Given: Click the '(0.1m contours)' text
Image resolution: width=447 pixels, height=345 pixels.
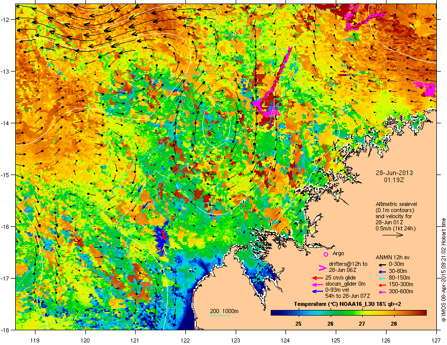Looking at the screenshot, I should tap(395, 211).
